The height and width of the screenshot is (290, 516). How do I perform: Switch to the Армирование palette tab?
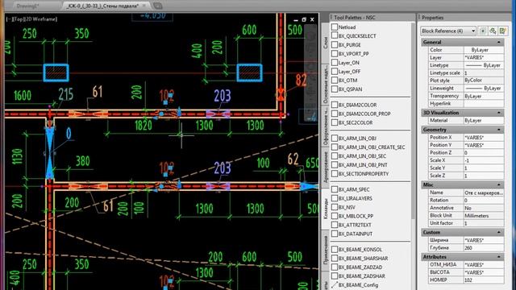point(326,168)
